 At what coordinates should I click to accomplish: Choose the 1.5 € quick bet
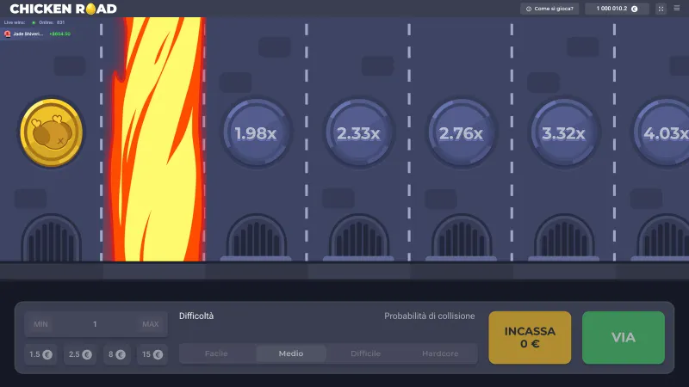(x=40, y=354)
